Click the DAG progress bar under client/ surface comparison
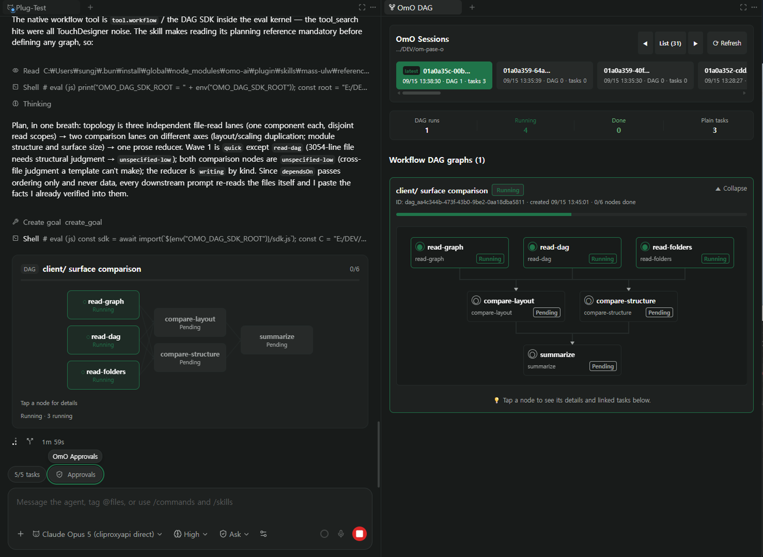 (x=571, y=215)
